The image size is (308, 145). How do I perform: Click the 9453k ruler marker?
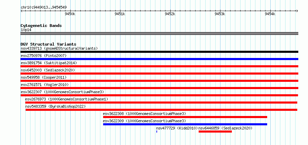click(220, 14)
